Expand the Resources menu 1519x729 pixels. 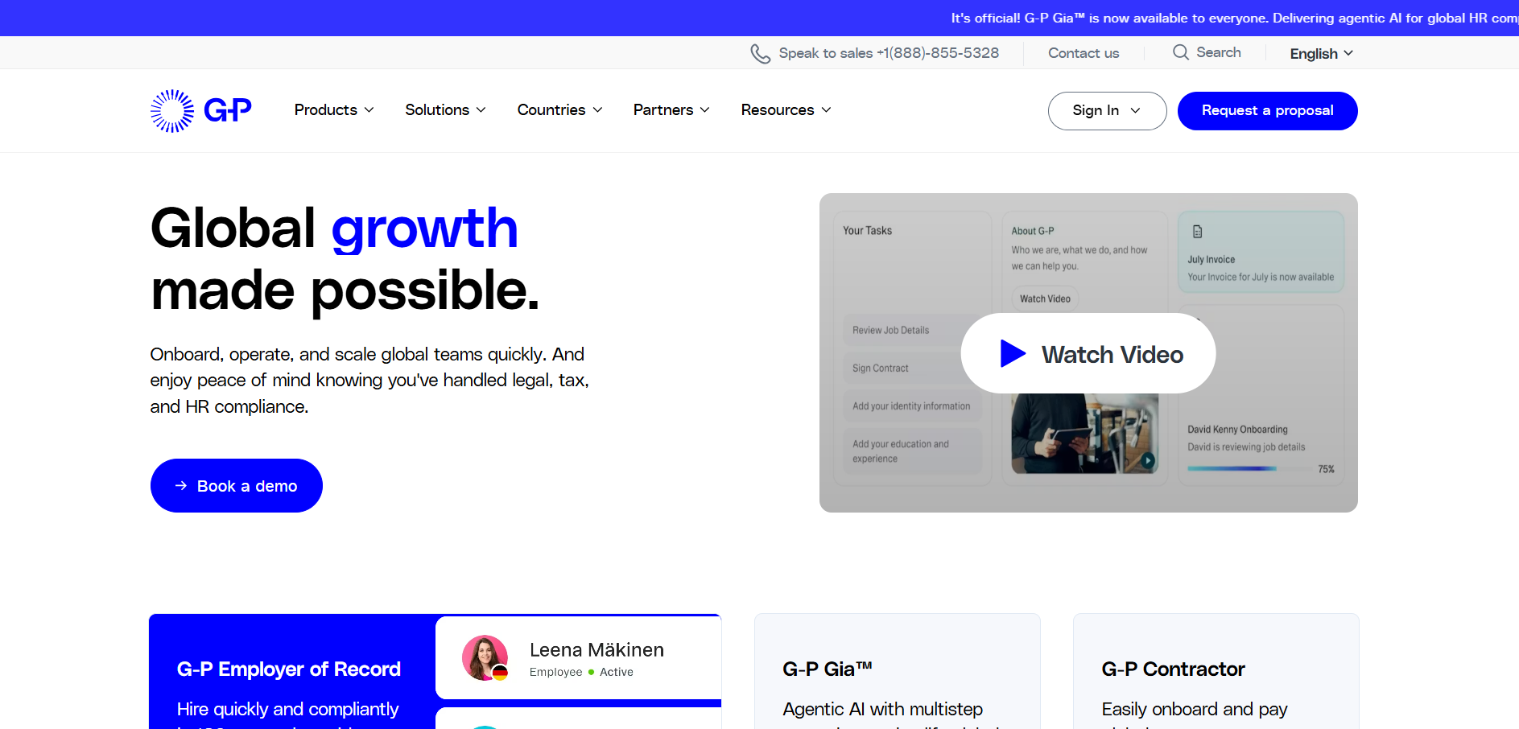786,110
